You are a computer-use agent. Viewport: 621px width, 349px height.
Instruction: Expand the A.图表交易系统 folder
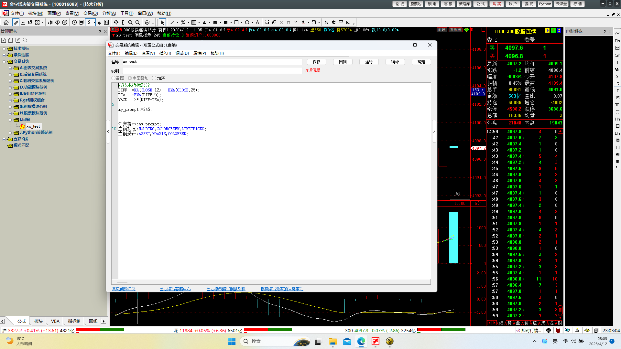tap(10, 68)
